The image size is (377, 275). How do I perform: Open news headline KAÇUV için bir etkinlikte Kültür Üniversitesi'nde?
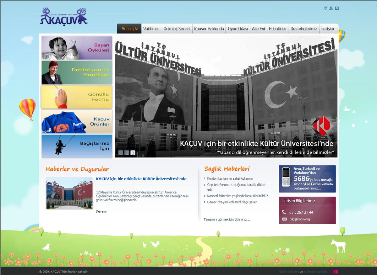click(x=141, y=179)
